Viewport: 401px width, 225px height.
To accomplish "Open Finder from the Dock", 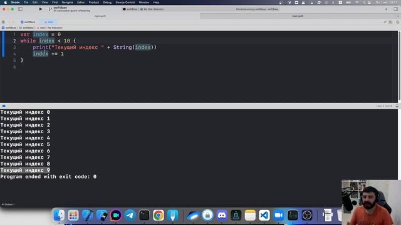I will coord(59,215).
